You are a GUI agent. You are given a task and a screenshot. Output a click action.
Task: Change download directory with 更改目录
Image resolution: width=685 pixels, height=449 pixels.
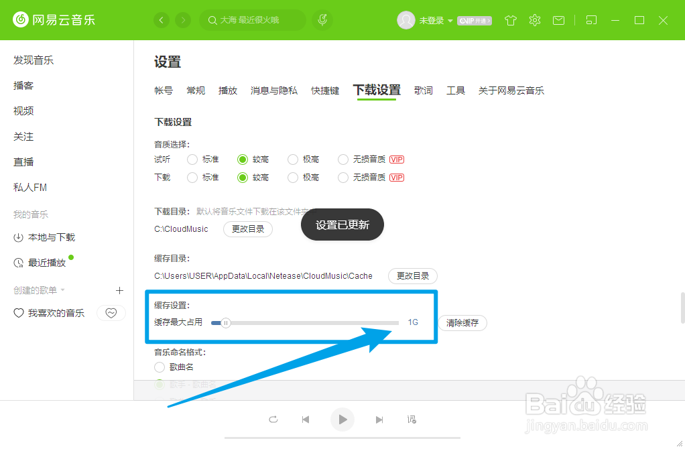coord(248,229)
